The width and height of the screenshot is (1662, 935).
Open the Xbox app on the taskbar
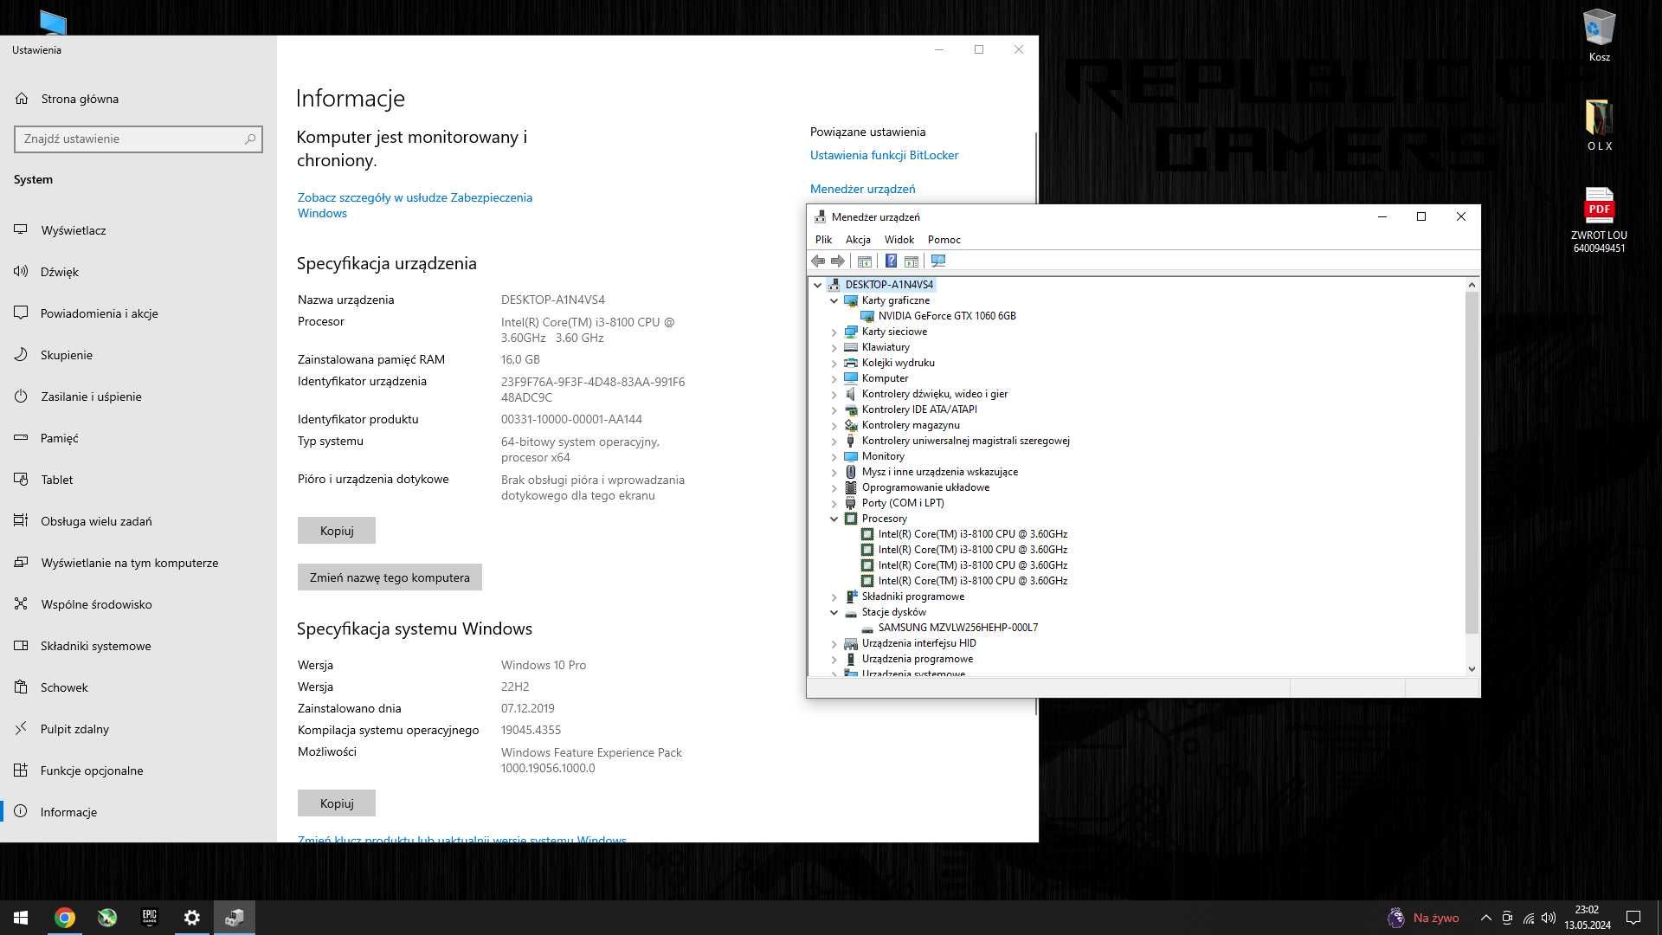pos(107,918)
